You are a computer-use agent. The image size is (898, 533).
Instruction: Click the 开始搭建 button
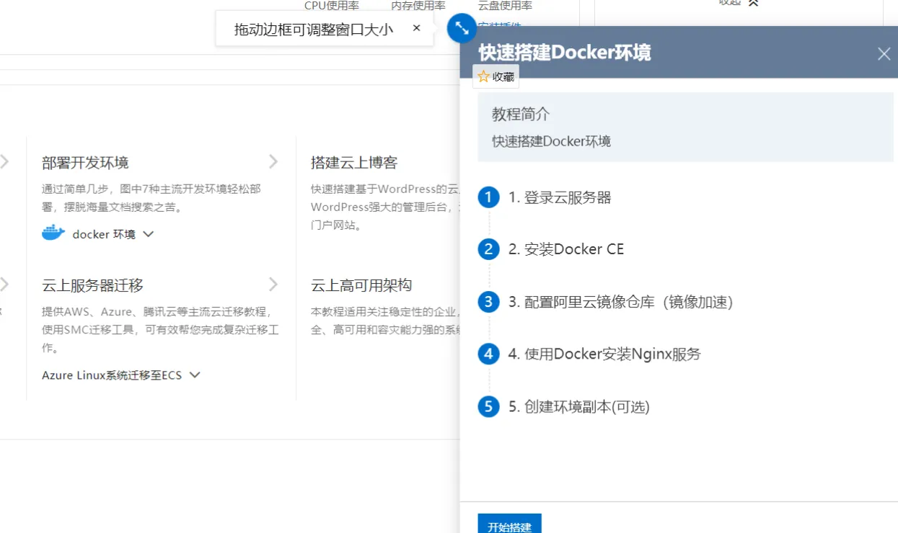tap(509, 524)
